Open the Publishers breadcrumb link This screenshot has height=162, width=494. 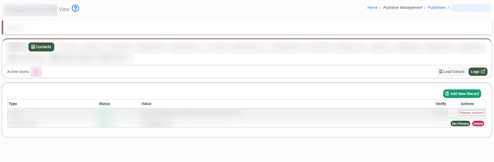coord(437,8)
